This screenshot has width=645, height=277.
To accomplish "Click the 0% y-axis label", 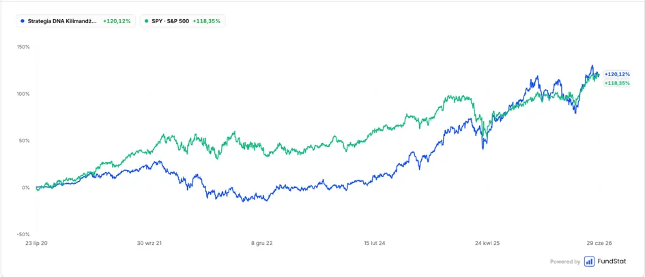I will coord(25,188).
